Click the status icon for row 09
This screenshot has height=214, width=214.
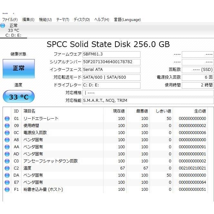click(7, 126)
